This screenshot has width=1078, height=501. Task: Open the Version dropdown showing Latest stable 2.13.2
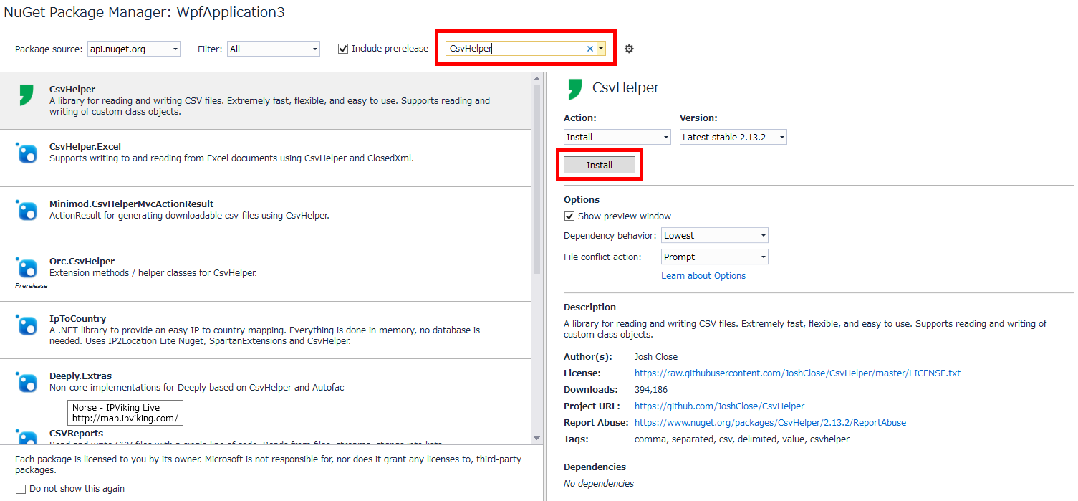pos(733,137)
